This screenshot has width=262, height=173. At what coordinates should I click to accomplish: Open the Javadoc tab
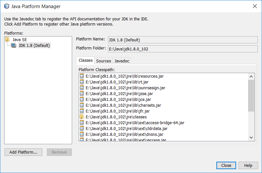click(122, 61)
